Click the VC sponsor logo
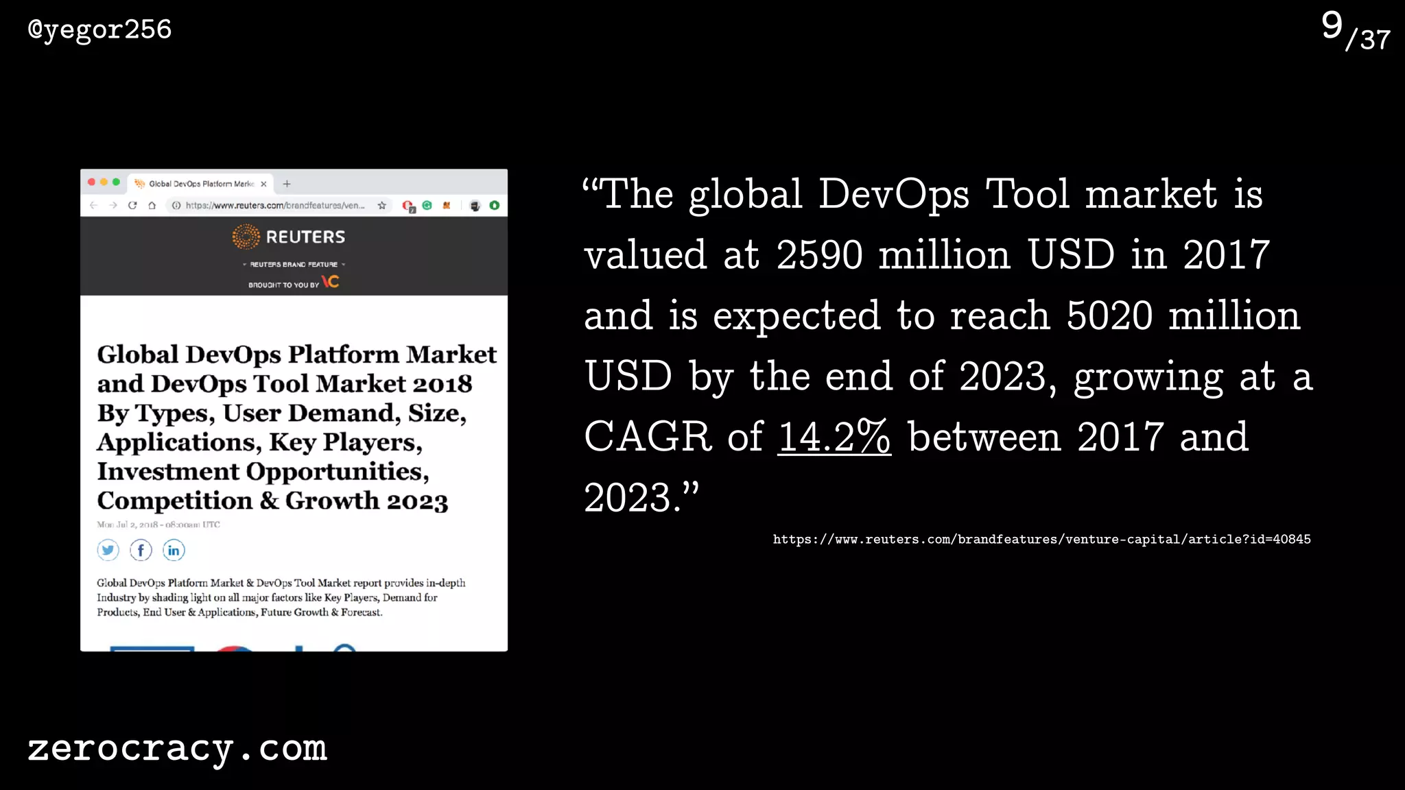 [x=331, y=282]
